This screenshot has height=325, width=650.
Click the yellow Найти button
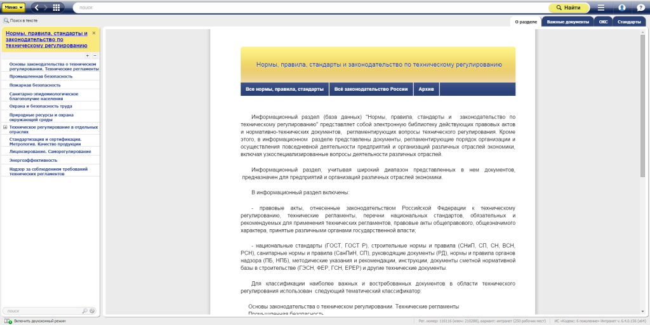pos(568,8)
